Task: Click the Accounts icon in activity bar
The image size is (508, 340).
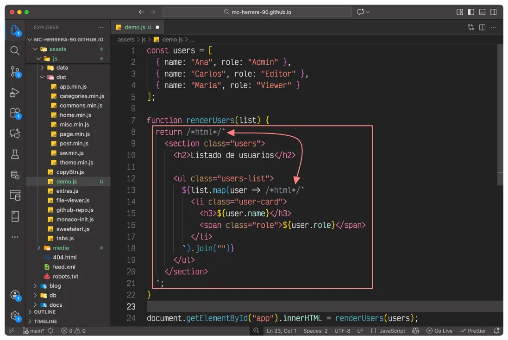Action: (15, 295)
